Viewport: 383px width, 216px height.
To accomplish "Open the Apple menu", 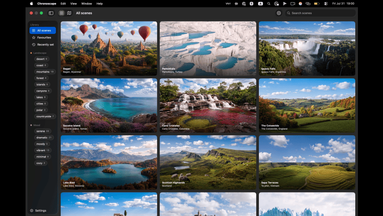I will [x=31, y=4].
